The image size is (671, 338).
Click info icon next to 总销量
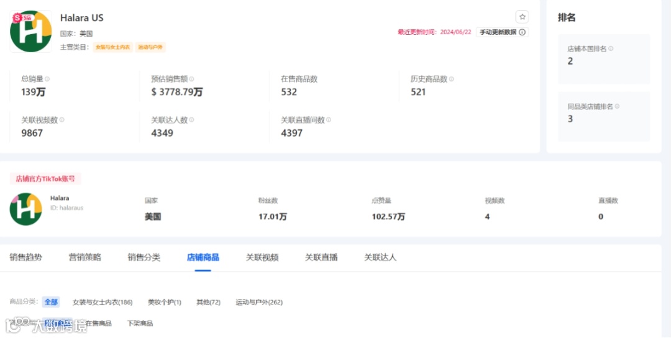(47, 79)
